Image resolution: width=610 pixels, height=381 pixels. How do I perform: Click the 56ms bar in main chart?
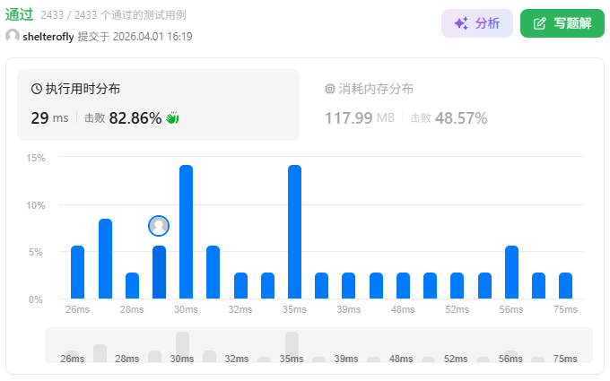coord(511,273)
